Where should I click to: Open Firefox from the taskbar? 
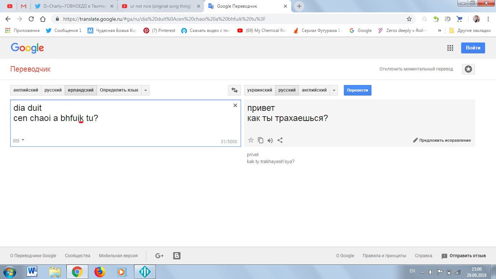click(99, 272)
